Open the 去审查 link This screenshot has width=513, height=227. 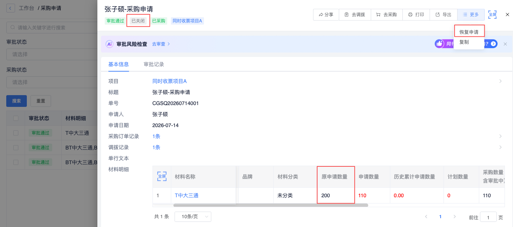pyautogui.click(x=161, y=44)
